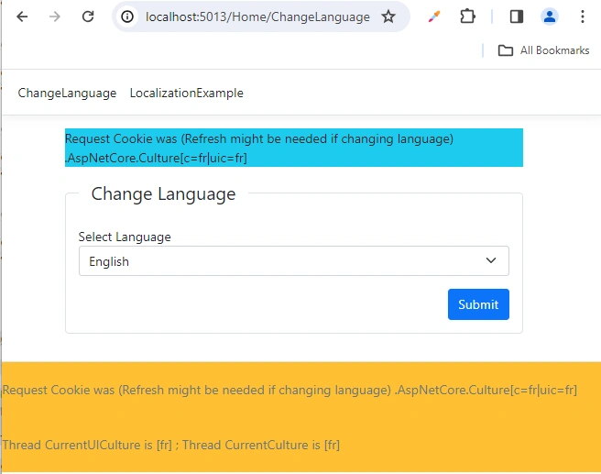This screenshot has height=474, width=601.
Task: Expand the Select Language dropdown
Action: click(x=294, y=260)
